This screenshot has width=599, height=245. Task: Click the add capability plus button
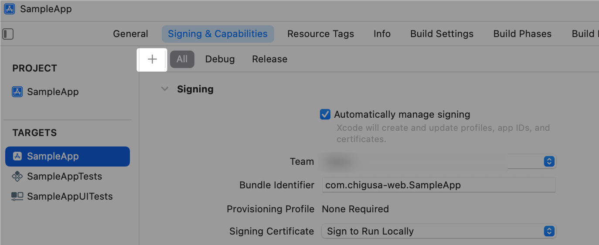tap(152, 59)
